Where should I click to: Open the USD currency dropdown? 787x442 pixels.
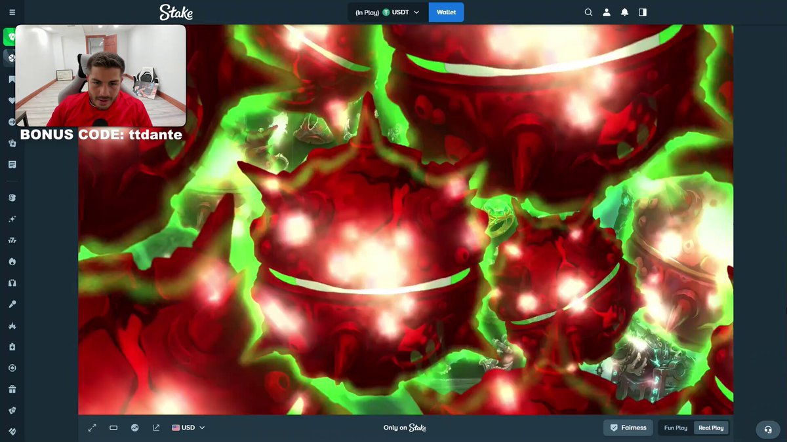click(x=188, y=428)
